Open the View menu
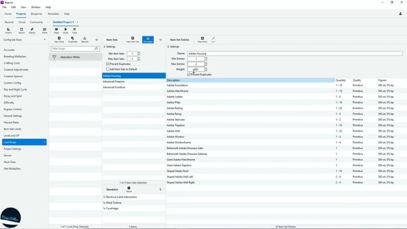This screenshot has height=229, width=407. click(24, 7)
